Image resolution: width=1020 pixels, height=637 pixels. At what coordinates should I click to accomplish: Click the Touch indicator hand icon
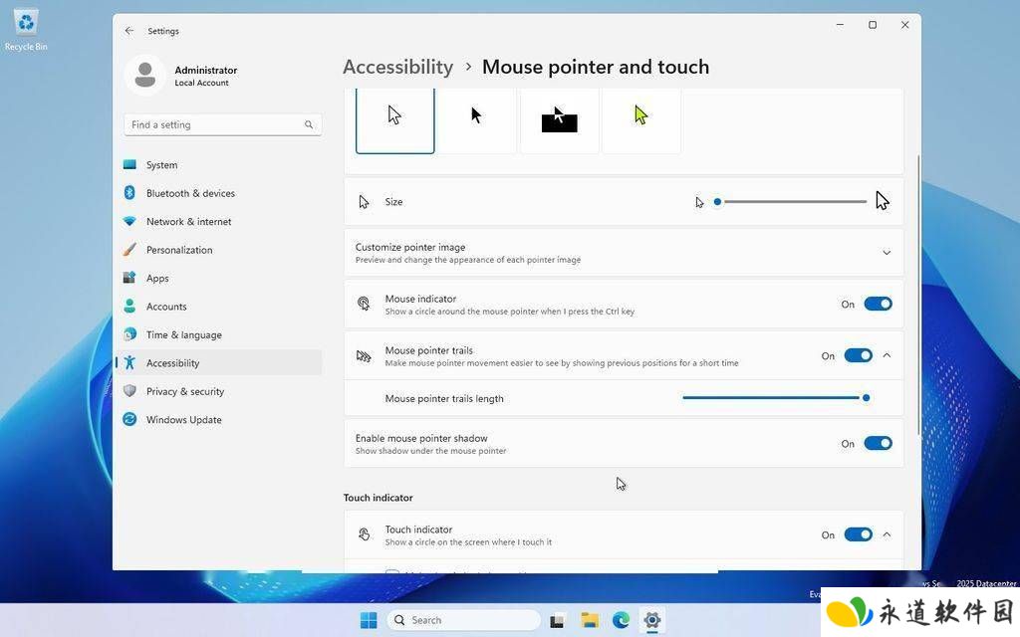coord(364,534)
